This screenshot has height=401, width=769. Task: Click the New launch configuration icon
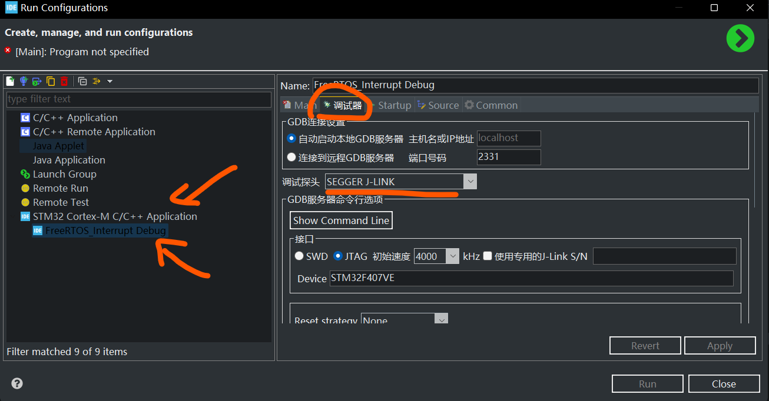(10, 81)
